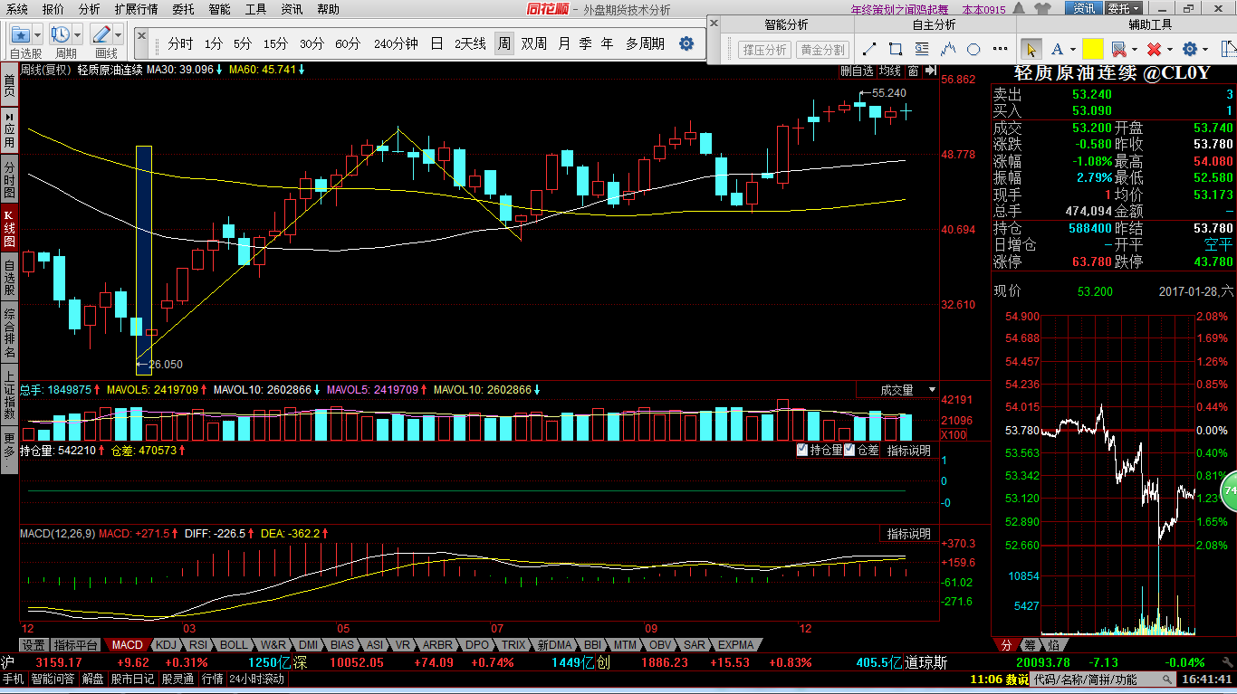The image size is (1237, 694).
Task: Open the 自选股 favorites star icon
Action: [x=20, y=35]
